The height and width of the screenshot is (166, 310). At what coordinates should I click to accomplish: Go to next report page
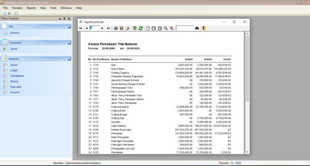(x=102, y=28)
